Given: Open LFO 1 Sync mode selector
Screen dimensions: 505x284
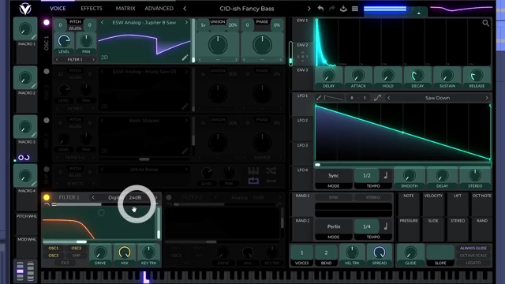Looking at the screenshot, I should 333,175.
